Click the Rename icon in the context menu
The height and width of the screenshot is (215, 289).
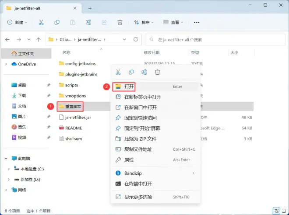tap(144, 72)
